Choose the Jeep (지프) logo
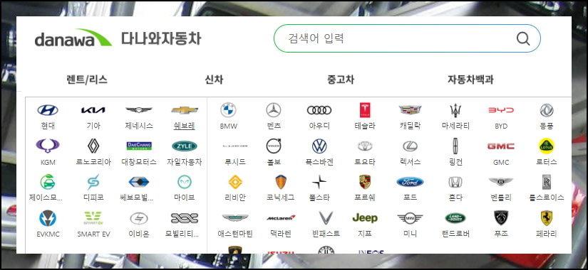588x270 pixels. pyautogui.click(x=365, y=217)
